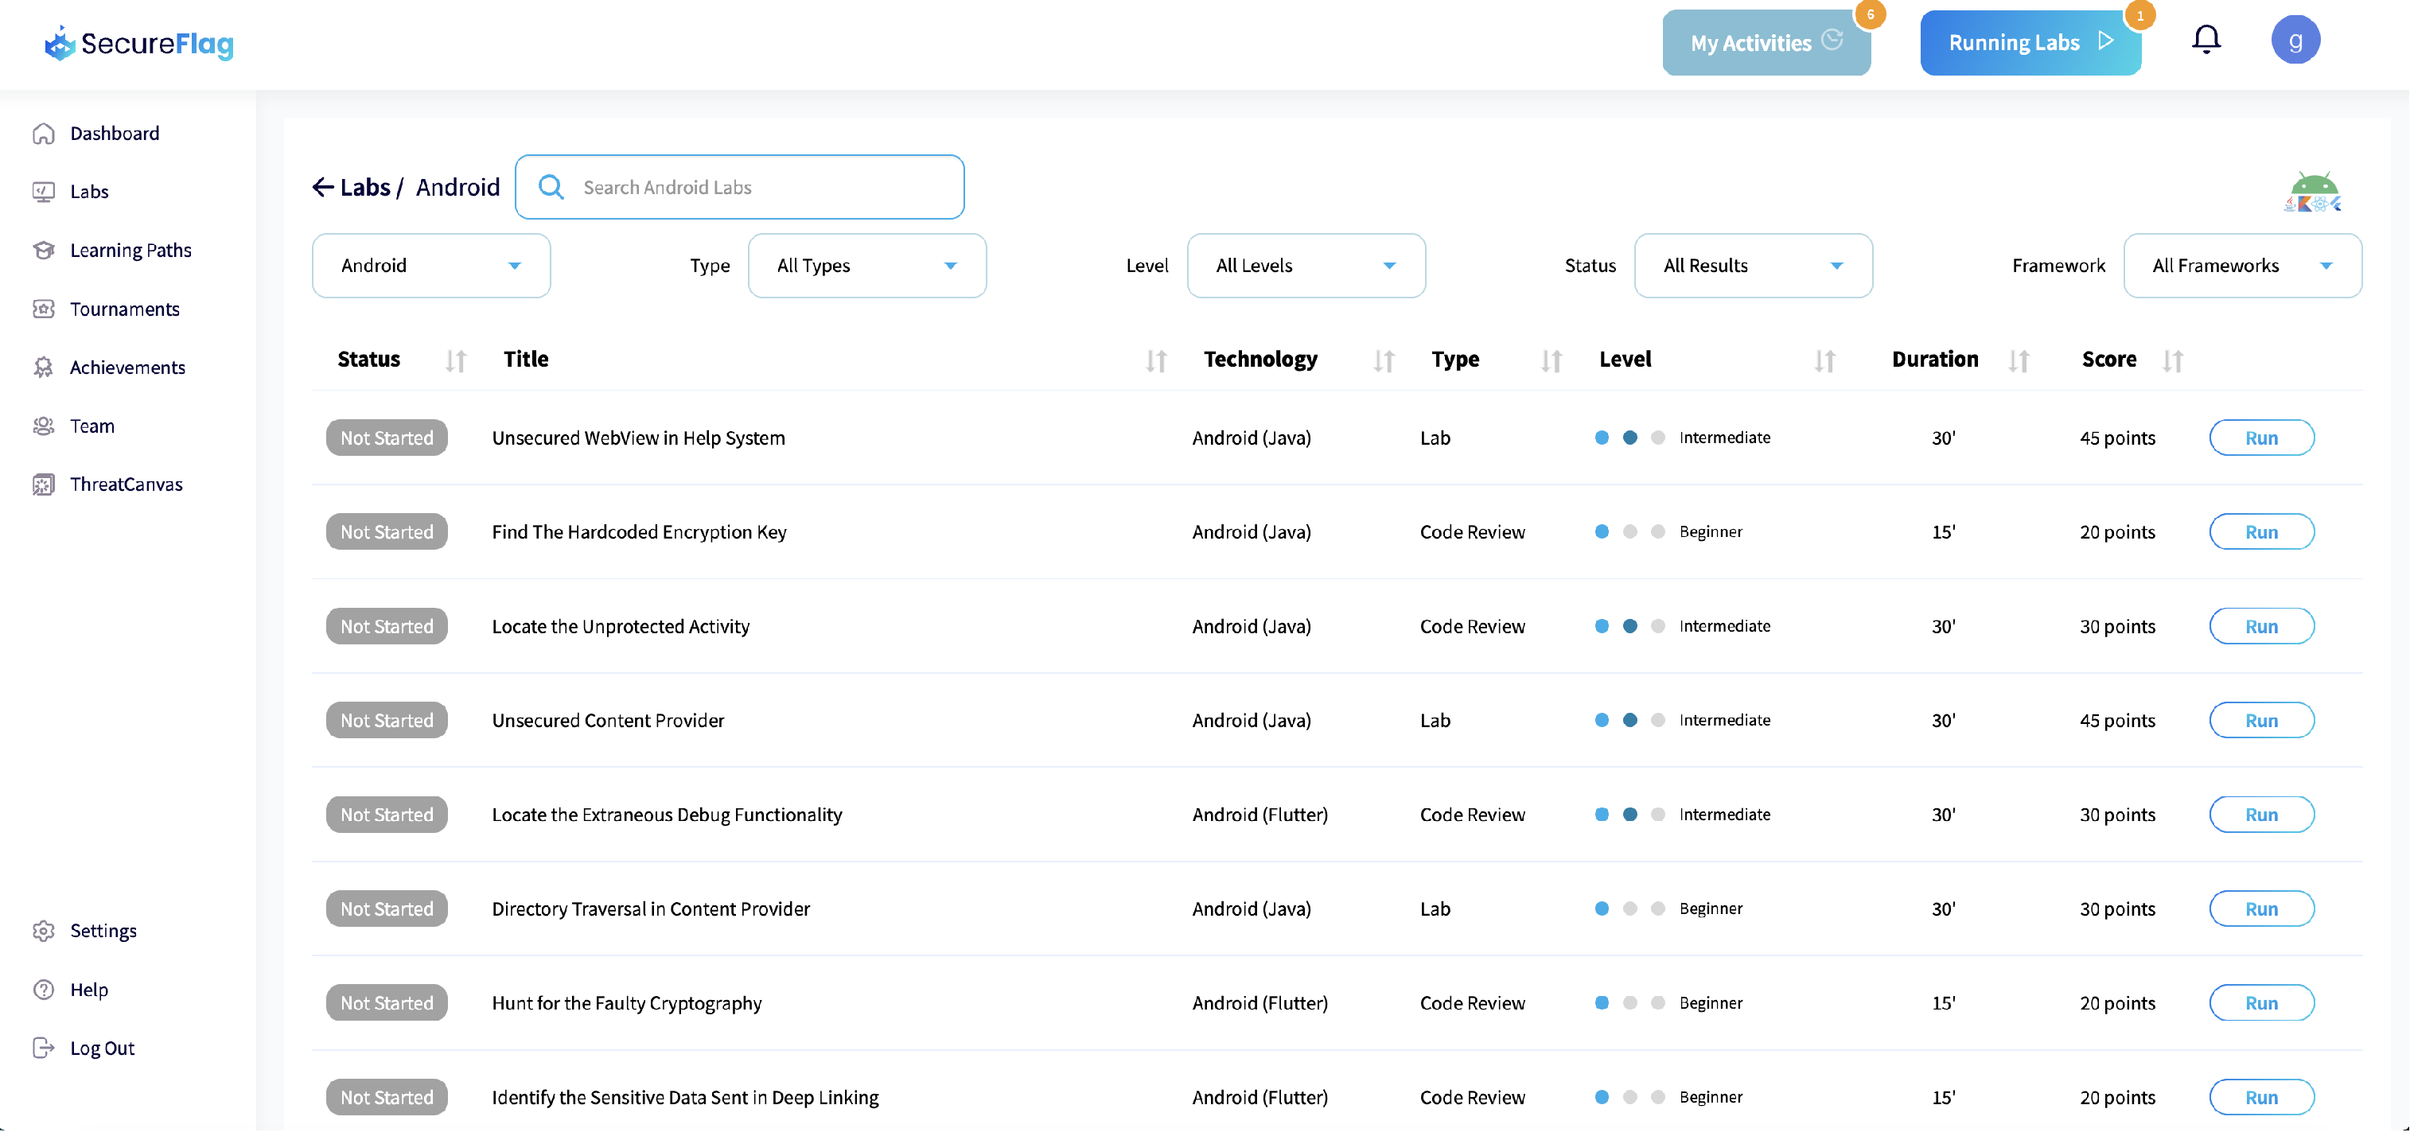Screen dimensions: 2410x1140
Task: Sort table by Score column arrows
Action: [x=2172, y=361]
